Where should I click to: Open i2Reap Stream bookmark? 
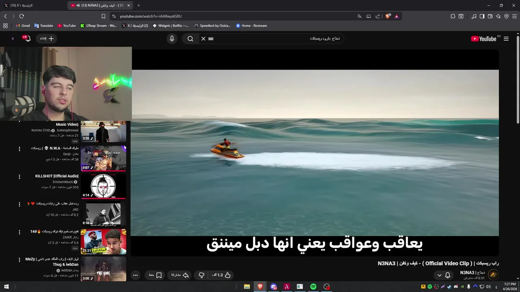click(99, 26)
